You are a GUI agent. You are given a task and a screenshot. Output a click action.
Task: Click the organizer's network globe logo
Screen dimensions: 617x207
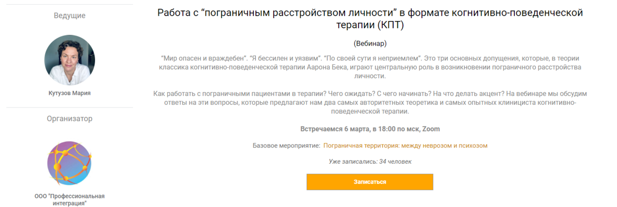[x=69, y=163]
